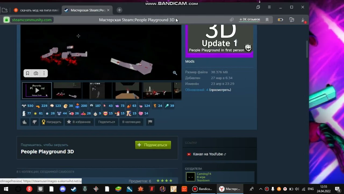Image resolution: width=344 pixels, height=194 pixels.
Task: Rate the mod with thumbs up
Action: pos(24,122)
